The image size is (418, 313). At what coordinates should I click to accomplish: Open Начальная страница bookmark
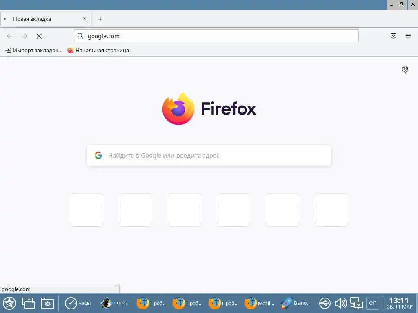click(x=98, y=50)
